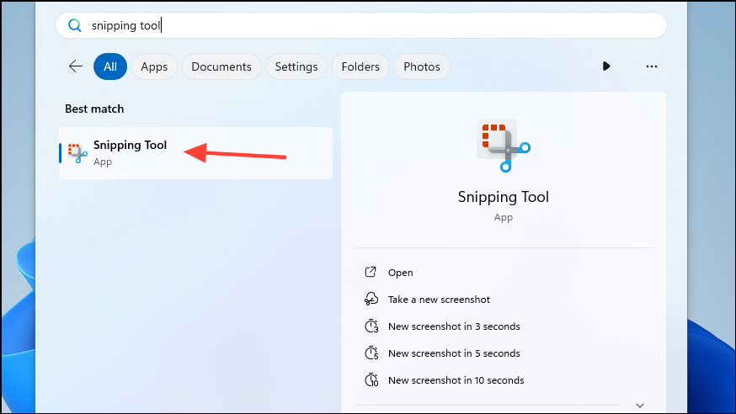The image size is (736, 414).
Task: Click the Snipping Tool title in the preview pane
Action: (504, 197)
